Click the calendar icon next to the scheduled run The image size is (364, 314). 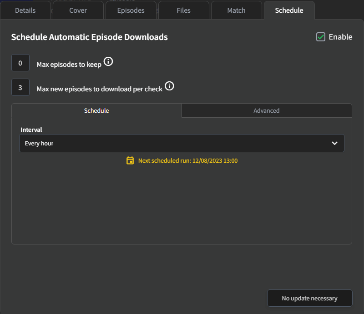coord(130,160)
